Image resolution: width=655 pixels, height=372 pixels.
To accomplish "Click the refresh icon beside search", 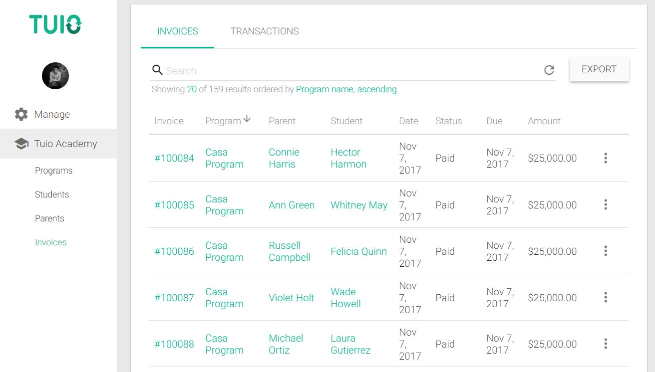I will coord(549,70).
